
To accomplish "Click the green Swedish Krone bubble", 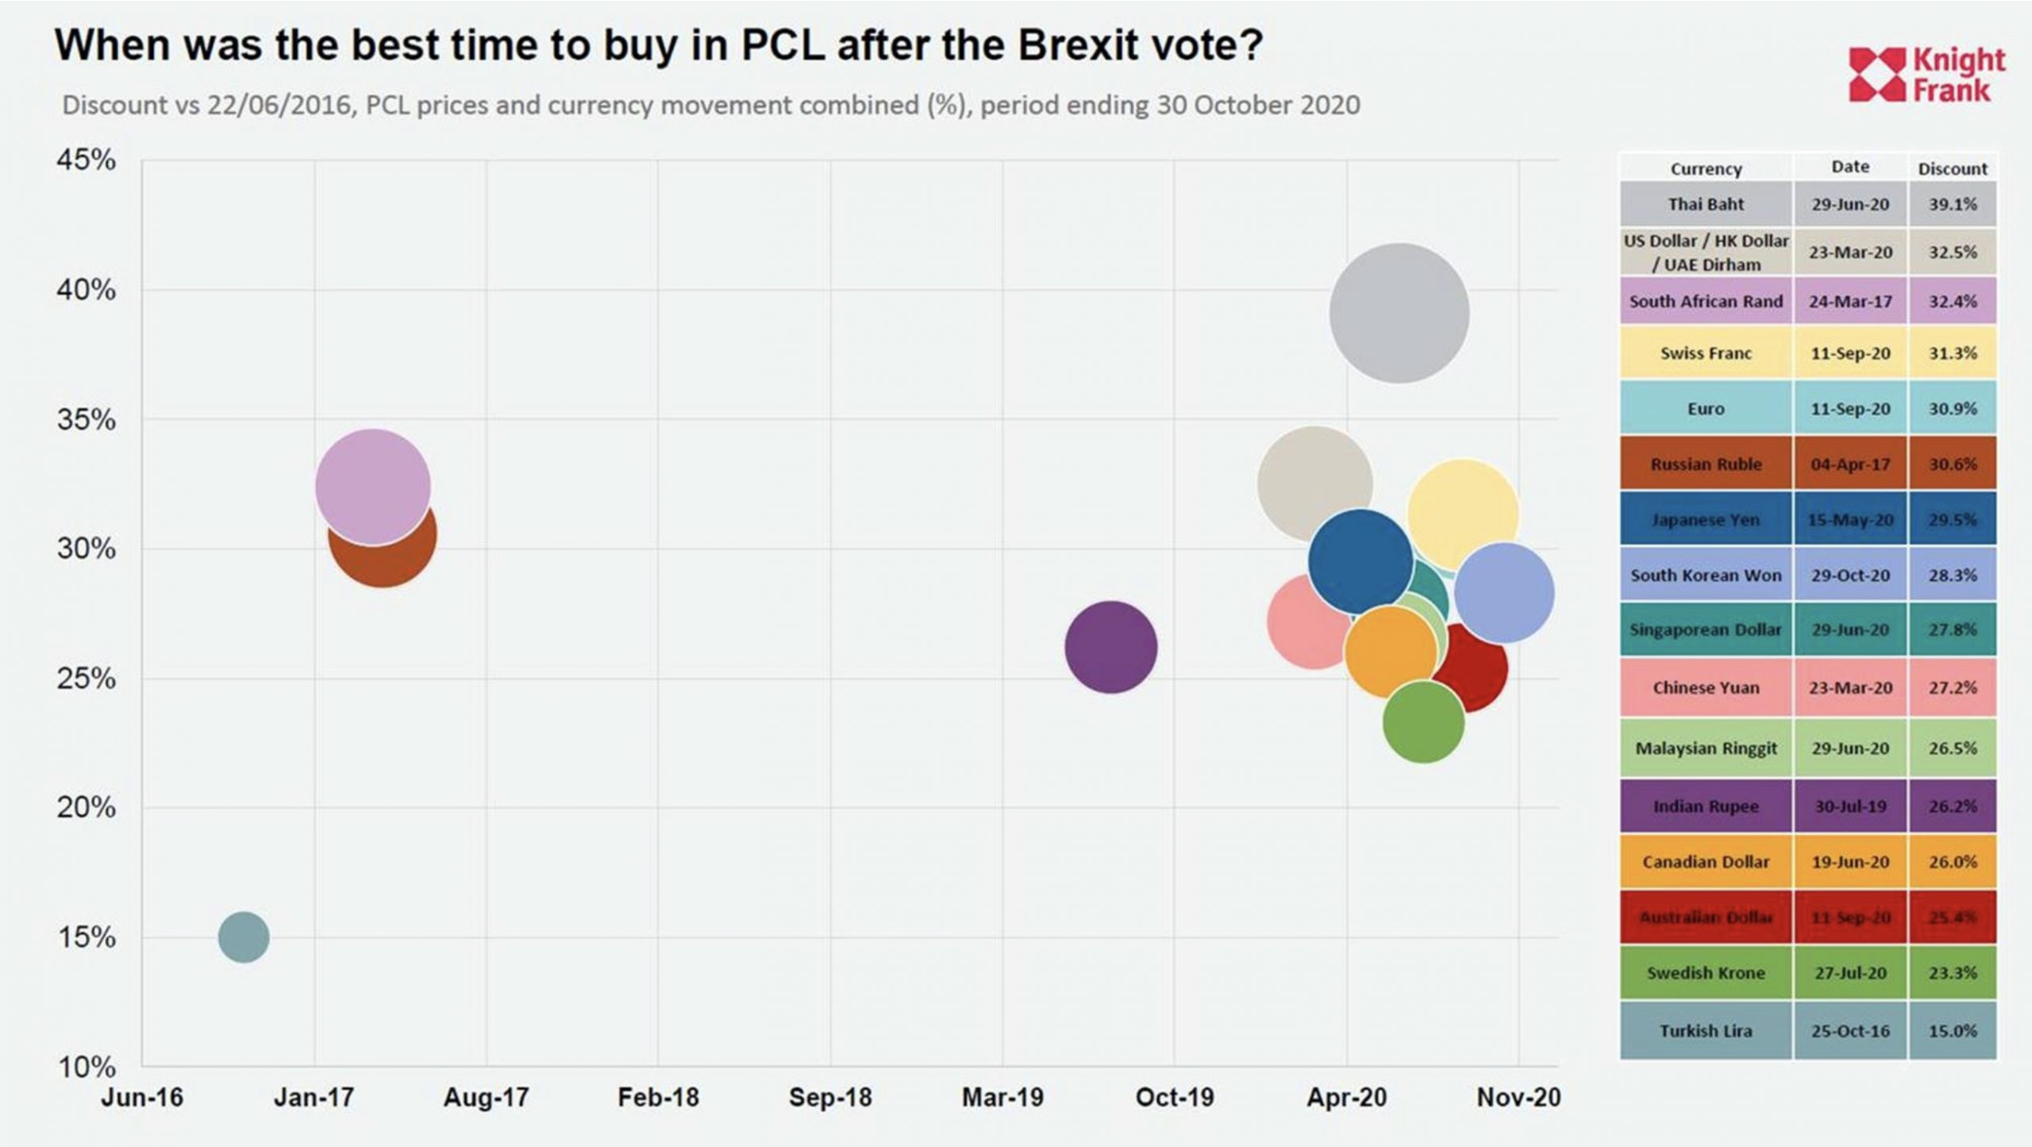I will 1423,724.
